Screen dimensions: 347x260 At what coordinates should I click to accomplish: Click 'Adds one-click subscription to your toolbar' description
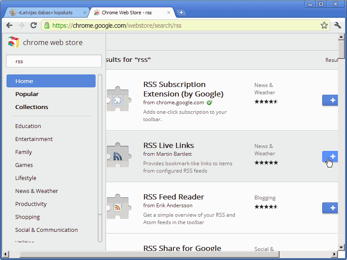[185, 116]
